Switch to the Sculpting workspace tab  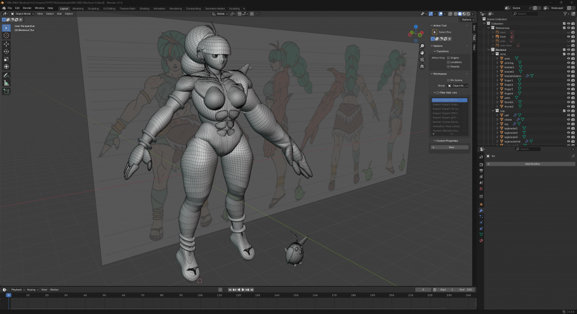point(94,8)
